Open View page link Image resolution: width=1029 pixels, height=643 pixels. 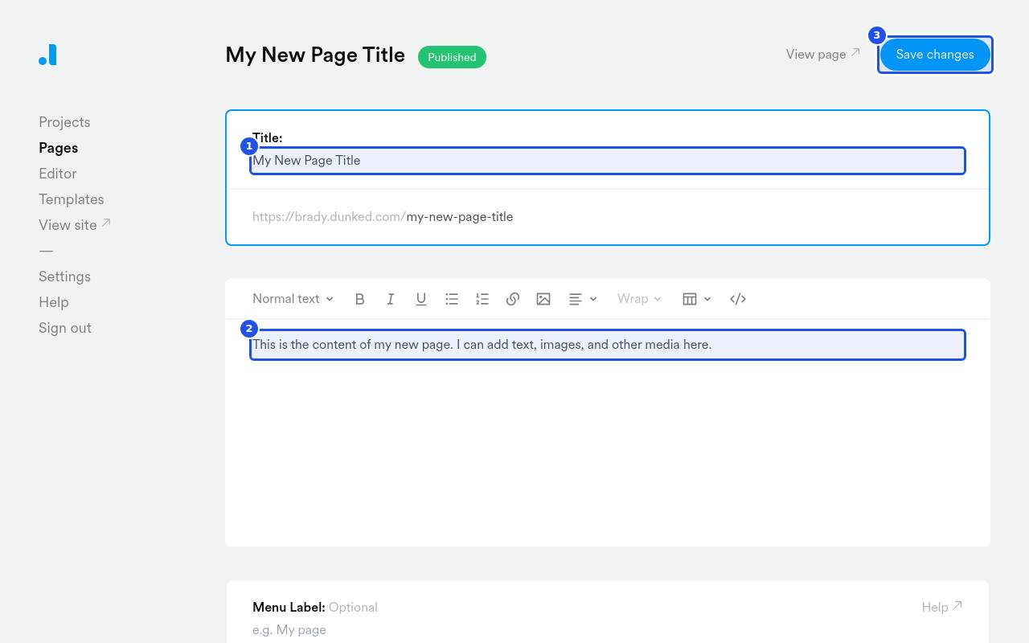tap(823, 54)
